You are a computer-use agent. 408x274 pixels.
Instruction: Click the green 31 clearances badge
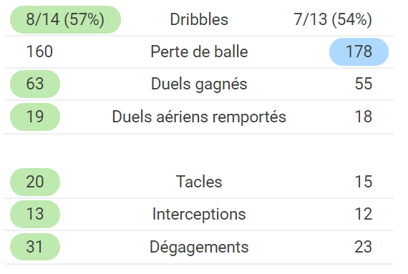[35, 247]
